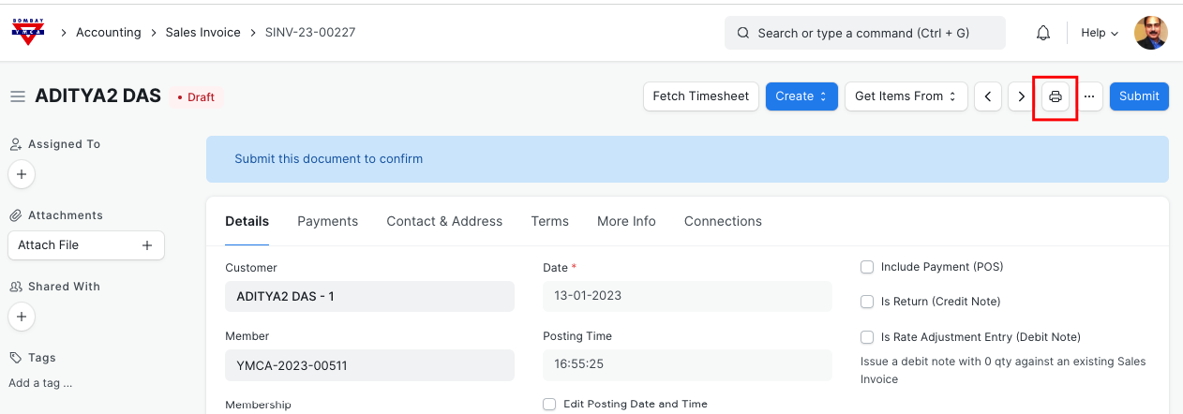Go to next document arrow
This screenshot has height=414, width=1183.
click(x=1021, y=96)
